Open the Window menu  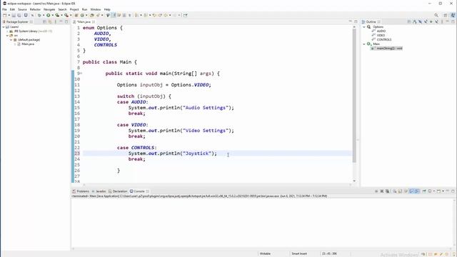(96, 9)
